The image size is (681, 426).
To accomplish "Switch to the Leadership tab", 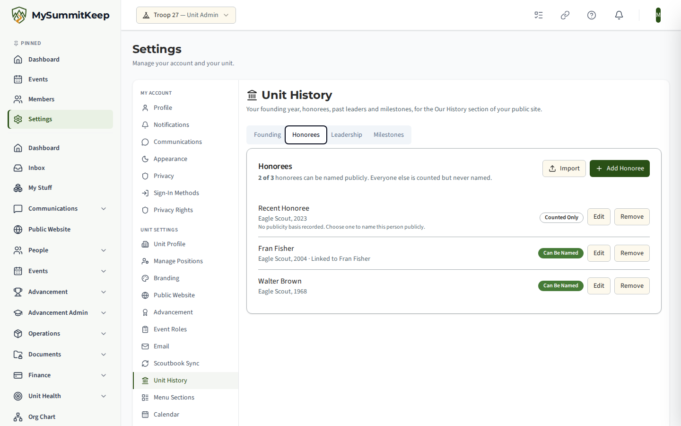I will click(347, 135).
